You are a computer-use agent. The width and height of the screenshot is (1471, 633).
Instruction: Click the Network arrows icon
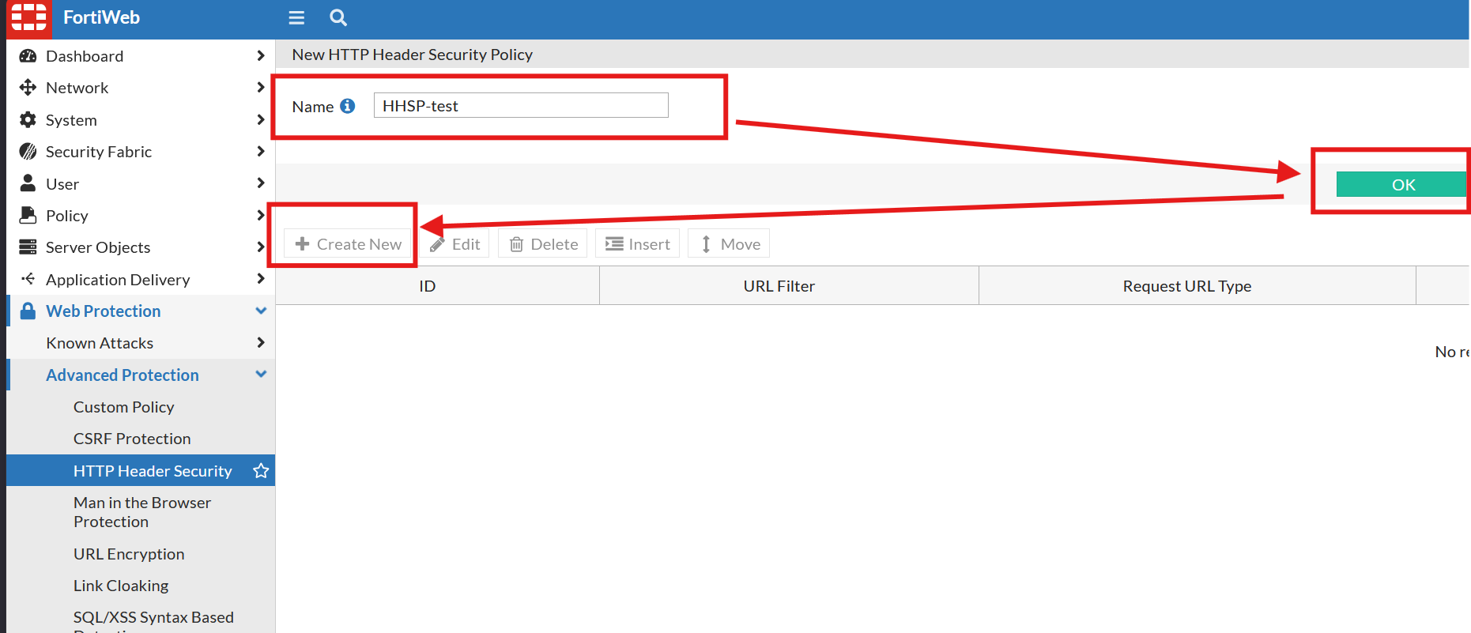click(28, 88)
